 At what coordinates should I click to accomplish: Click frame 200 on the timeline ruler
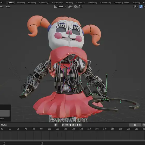coord(128,129)
